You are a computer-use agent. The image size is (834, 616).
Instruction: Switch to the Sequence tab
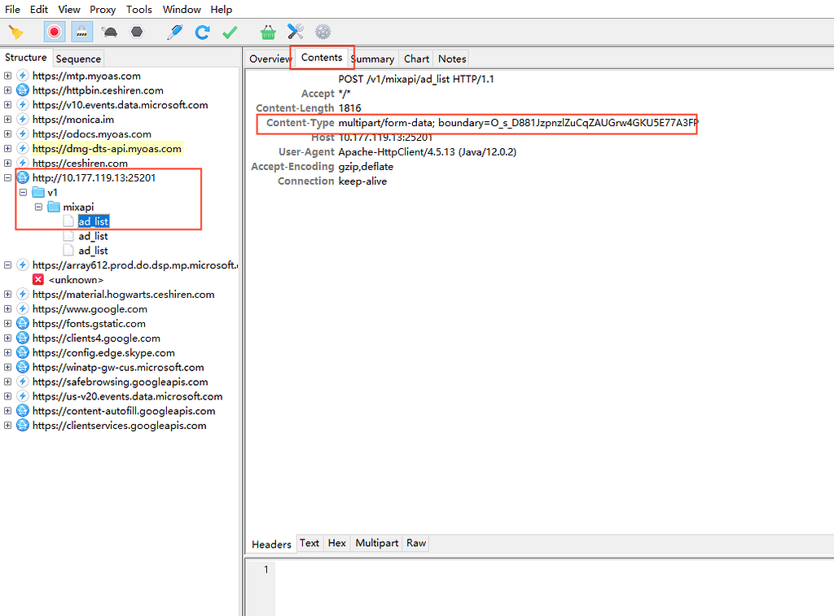click(78, 59)
